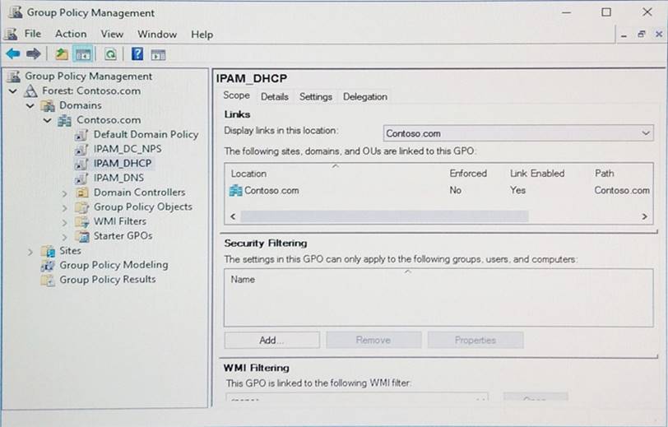Select the Default Domain Policy node
This screenshot has width=668, height=427.
tap(145, 134)
